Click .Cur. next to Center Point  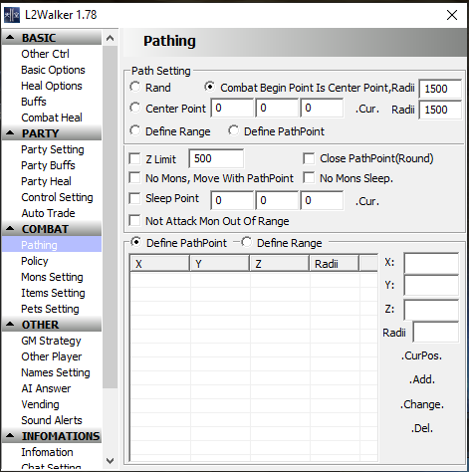coord(367,109)
